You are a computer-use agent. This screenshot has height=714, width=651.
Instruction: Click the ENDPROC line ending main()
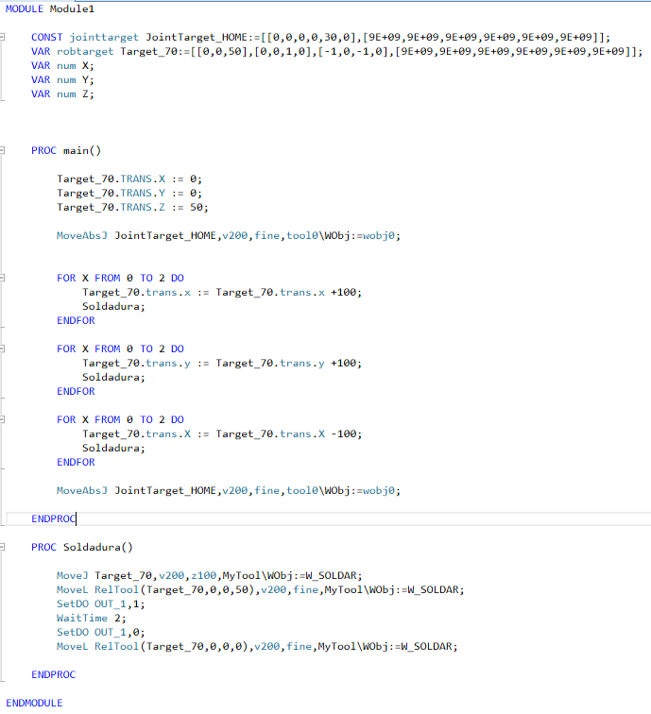tap(53, 518)
